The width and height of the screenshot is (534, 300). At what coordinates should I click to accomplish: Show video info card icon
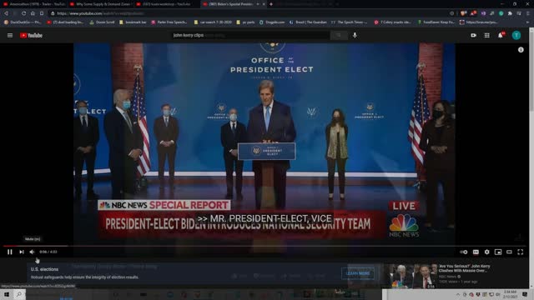pyautogui.click(x=521, y=50)
